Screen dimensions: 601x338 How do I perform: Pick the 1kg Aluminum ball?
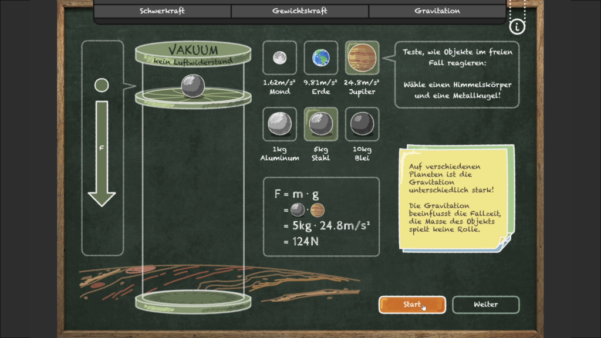point(279,124)
